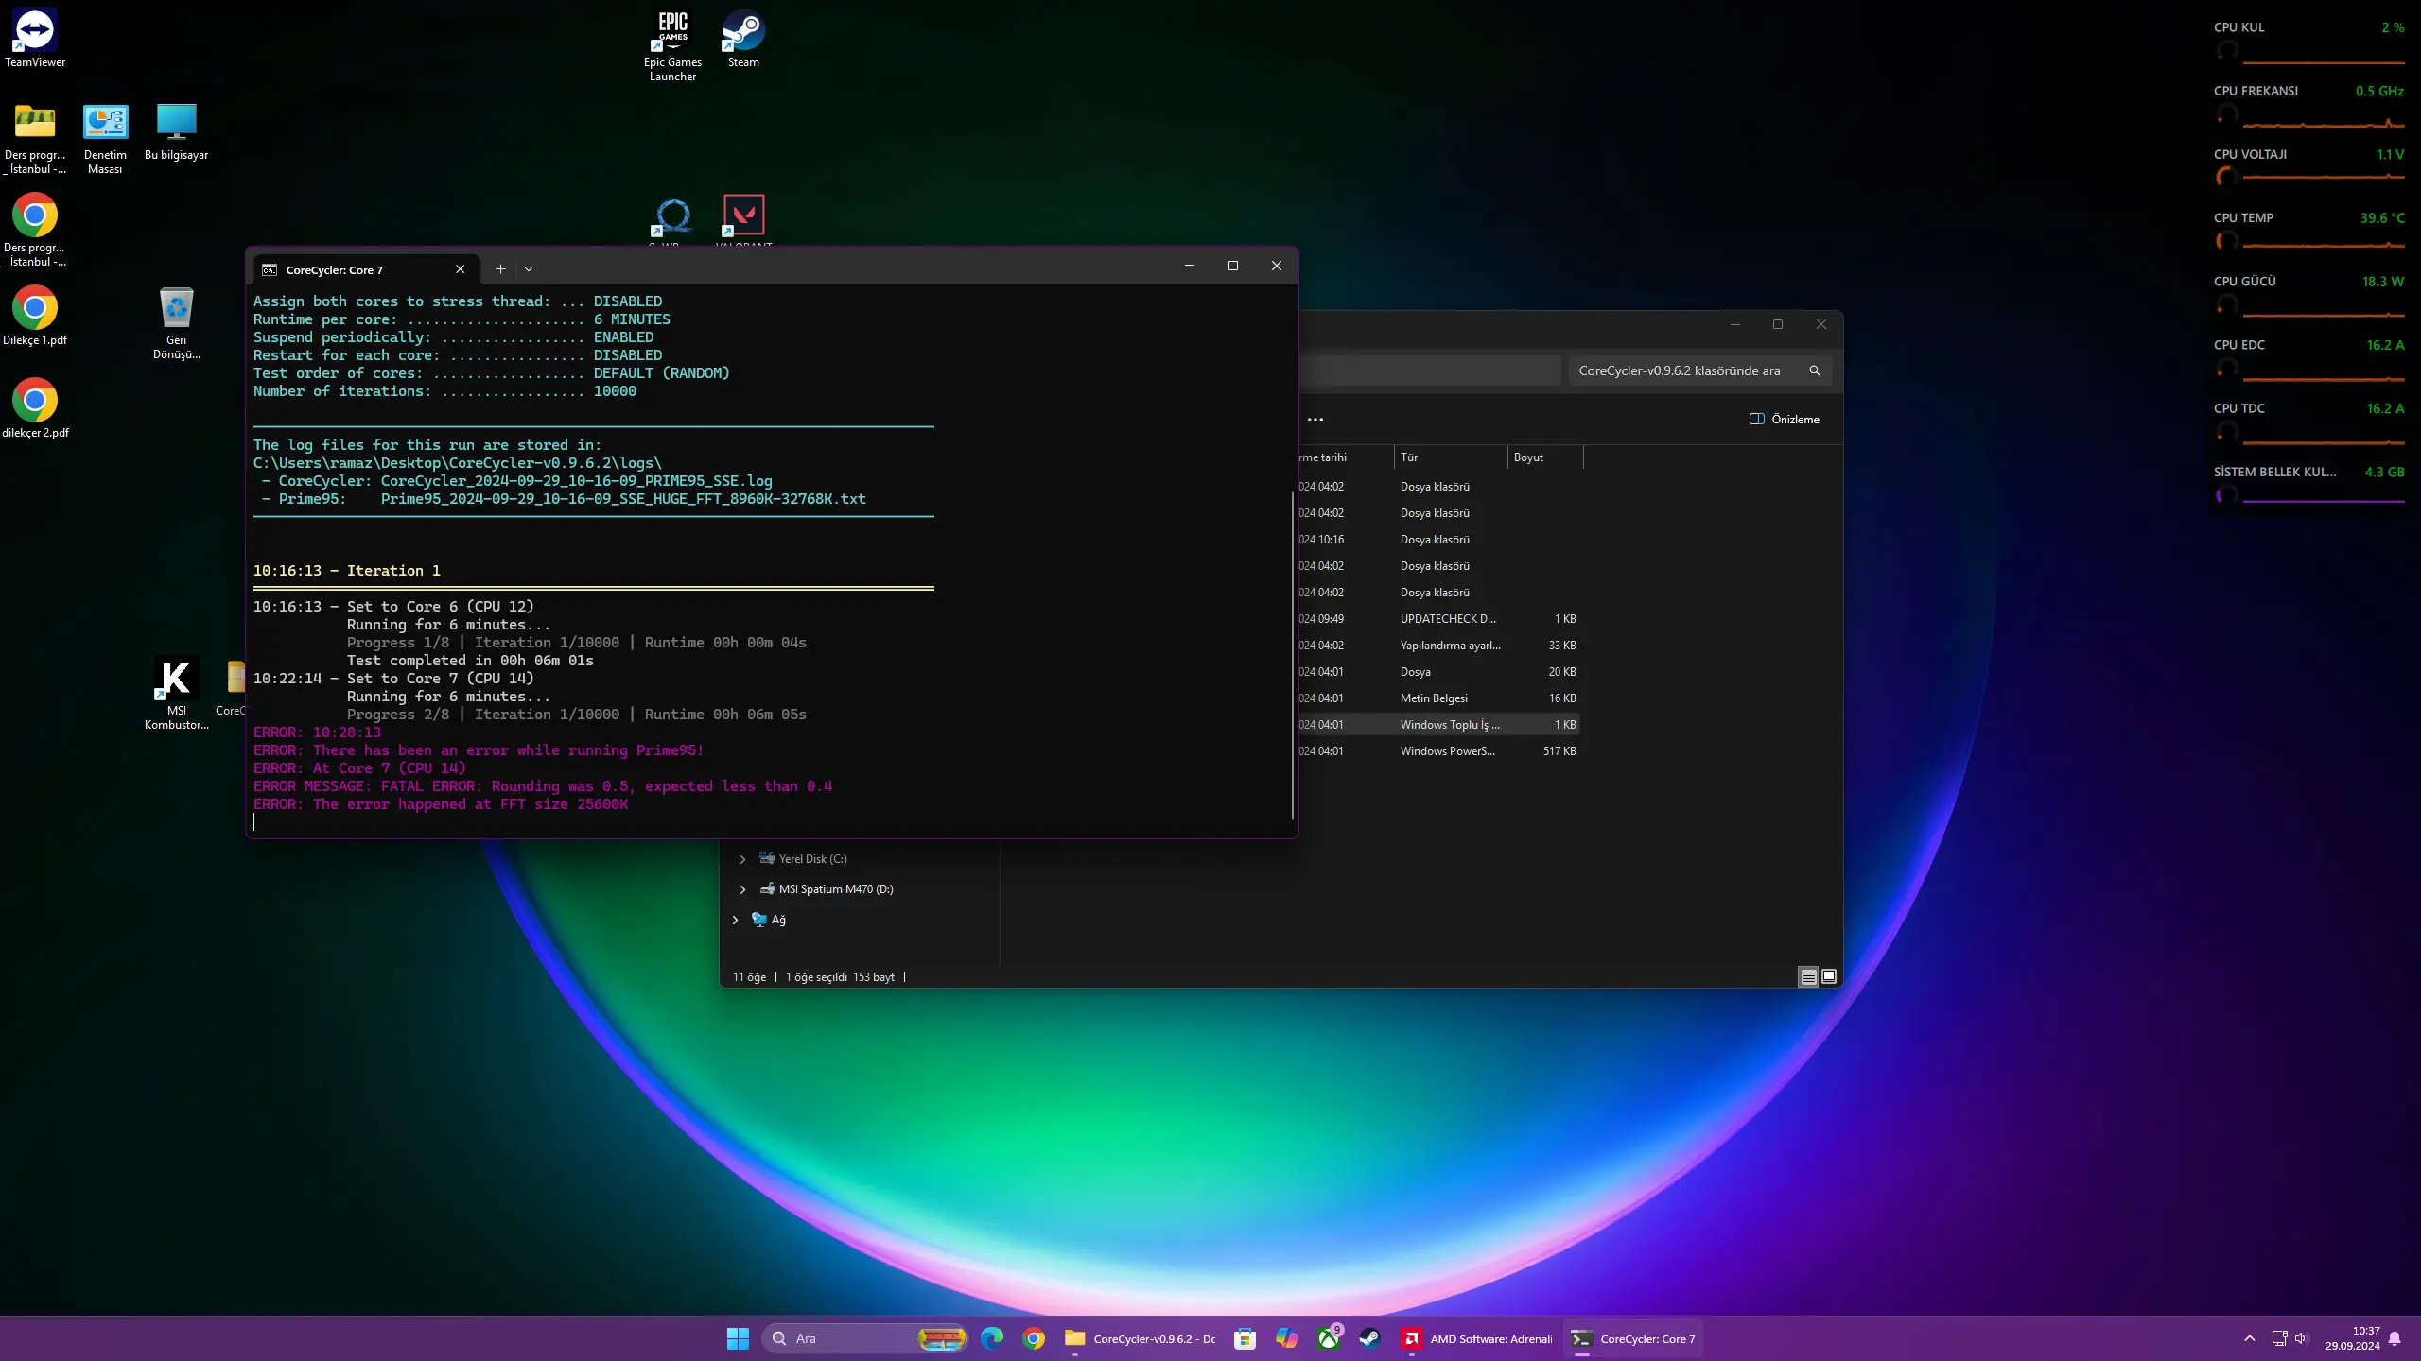The image size is (2421, 1361).
Task: Select the 20 KB Dosya file row
Action: pos(1437,672)
